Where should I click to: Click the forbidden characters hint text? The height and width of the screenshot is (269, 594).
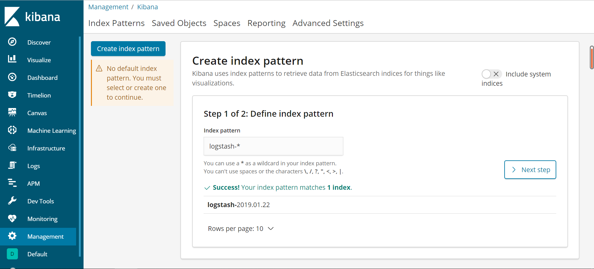click(x=273, y=171)
